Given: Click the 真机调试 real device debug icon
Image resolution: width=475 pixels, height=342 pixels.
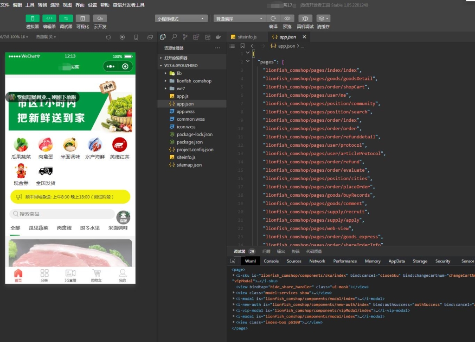Looking at the screenshot, I should click(305, 19).
